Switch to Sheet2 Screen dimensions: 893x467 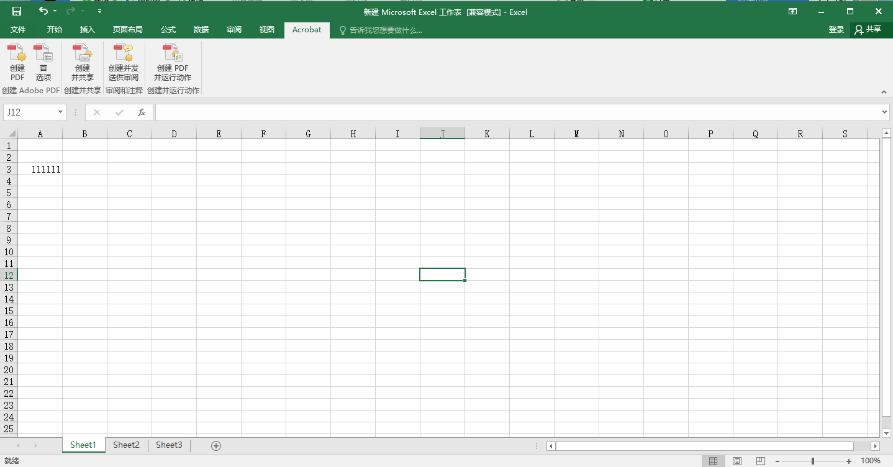(126, 445)
